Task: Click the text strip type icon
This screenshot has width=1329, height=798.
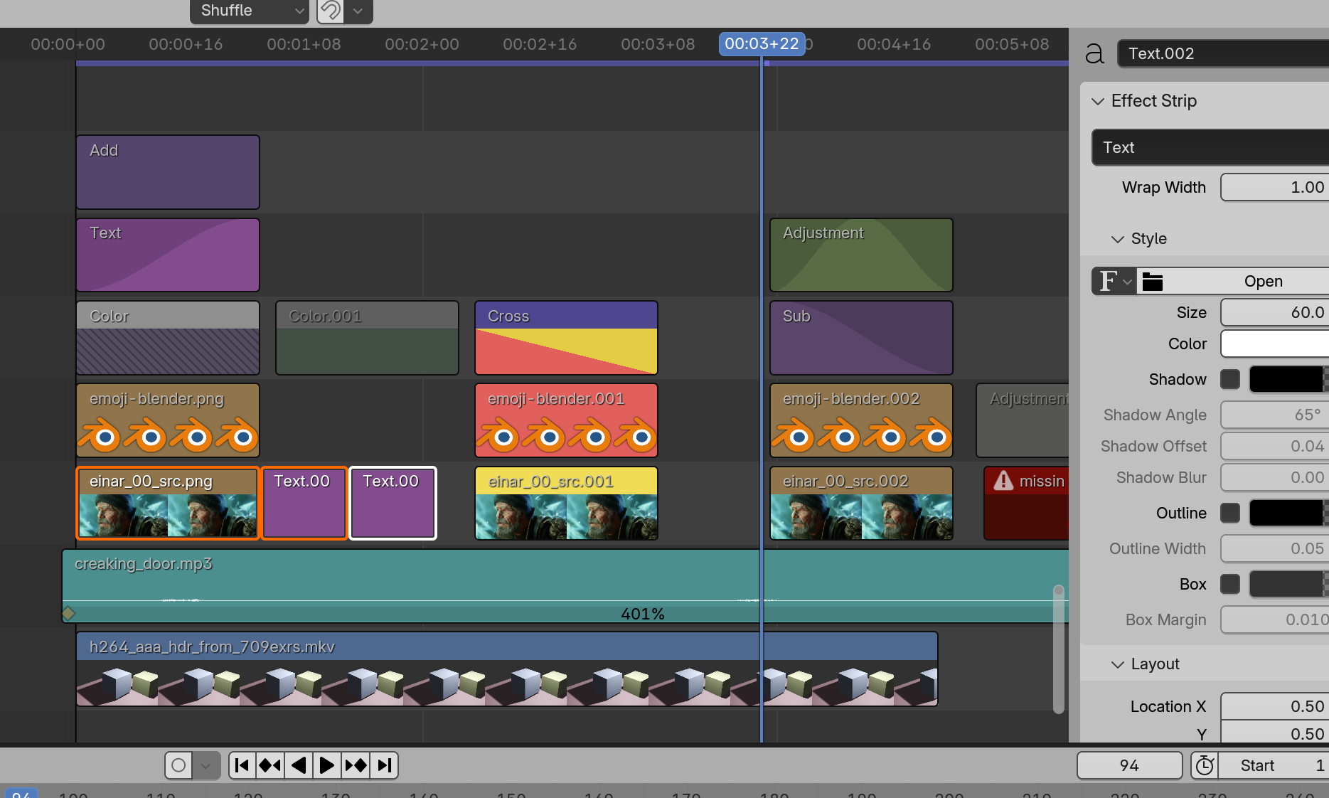Action: coord(1095,53)
